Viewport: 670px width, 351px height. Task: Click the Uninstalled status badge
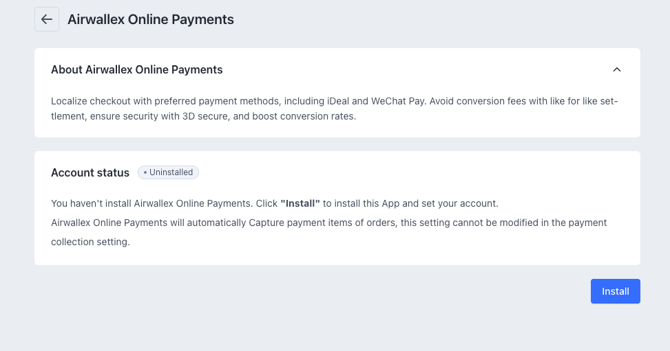pyautogui.click(x=168, y=172)
